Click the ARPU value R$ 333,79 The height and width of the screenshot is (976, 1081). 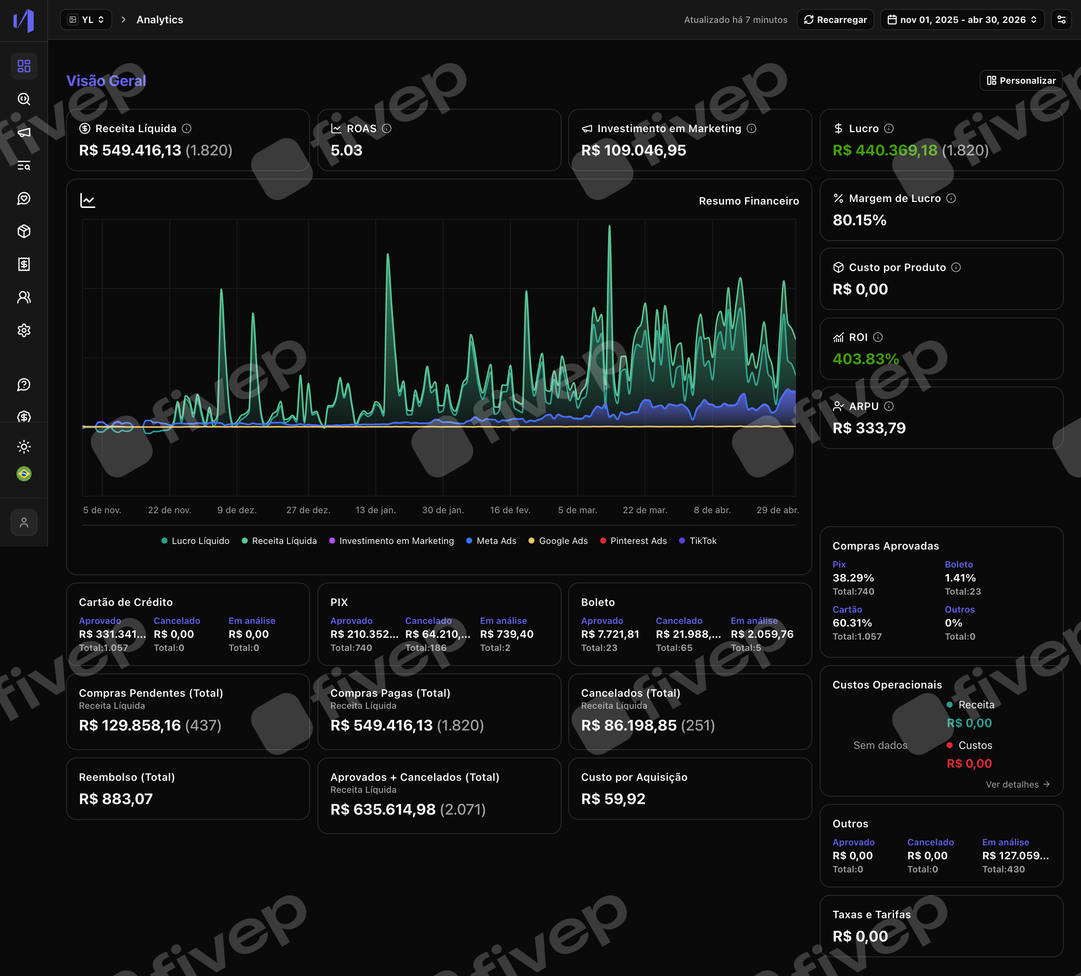point(869,428)
